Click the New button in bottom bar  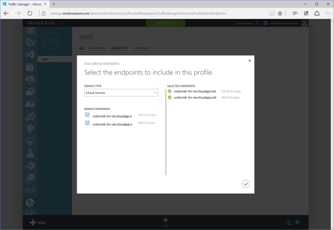36,222
